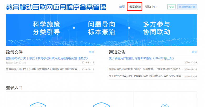Viewport: 205px width, 107px height.
Task: Click 更多 link beside 政策文件
Action: point(91,52)
